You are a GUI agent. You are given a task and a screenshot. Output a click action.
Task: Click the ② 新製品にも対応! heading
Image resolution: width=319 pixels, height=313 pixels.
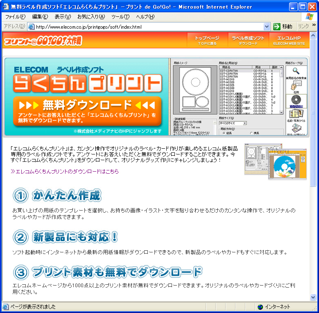tap(65, 237)
